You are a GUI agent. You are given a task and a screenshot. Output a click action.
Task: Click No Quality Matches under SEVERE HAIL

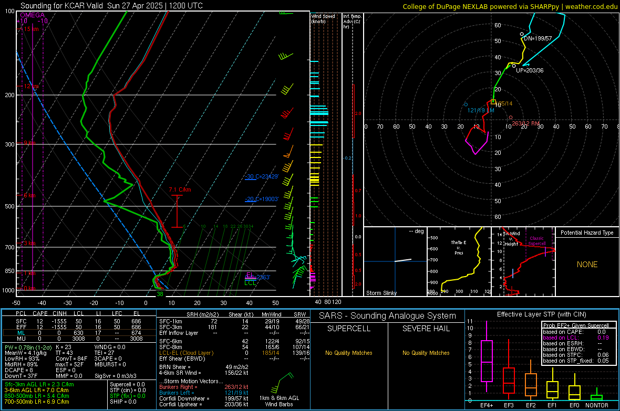(x=426, y=353)
